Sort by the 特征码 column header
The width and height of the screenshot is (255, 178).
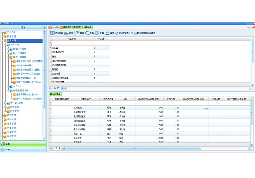[101, 39]
